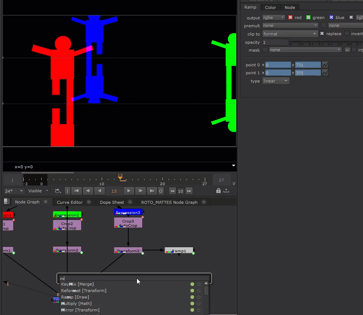The height and width of the screenshot is (315, 363).
Task: Open the animation curve button for point 0
Action: (325, 65)
